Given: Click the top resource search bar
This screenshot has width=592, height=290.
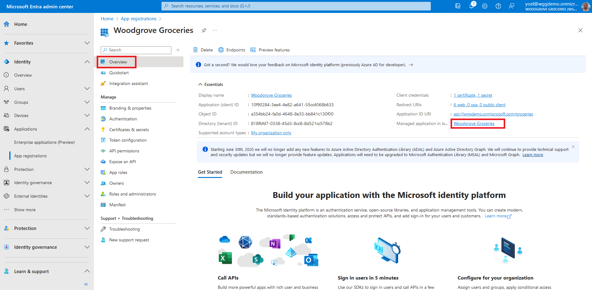Looking at the screenshot, I should (x=296, y=6).
